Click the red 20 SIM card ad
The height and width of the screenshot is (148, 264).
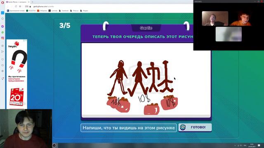pos(16,97)
